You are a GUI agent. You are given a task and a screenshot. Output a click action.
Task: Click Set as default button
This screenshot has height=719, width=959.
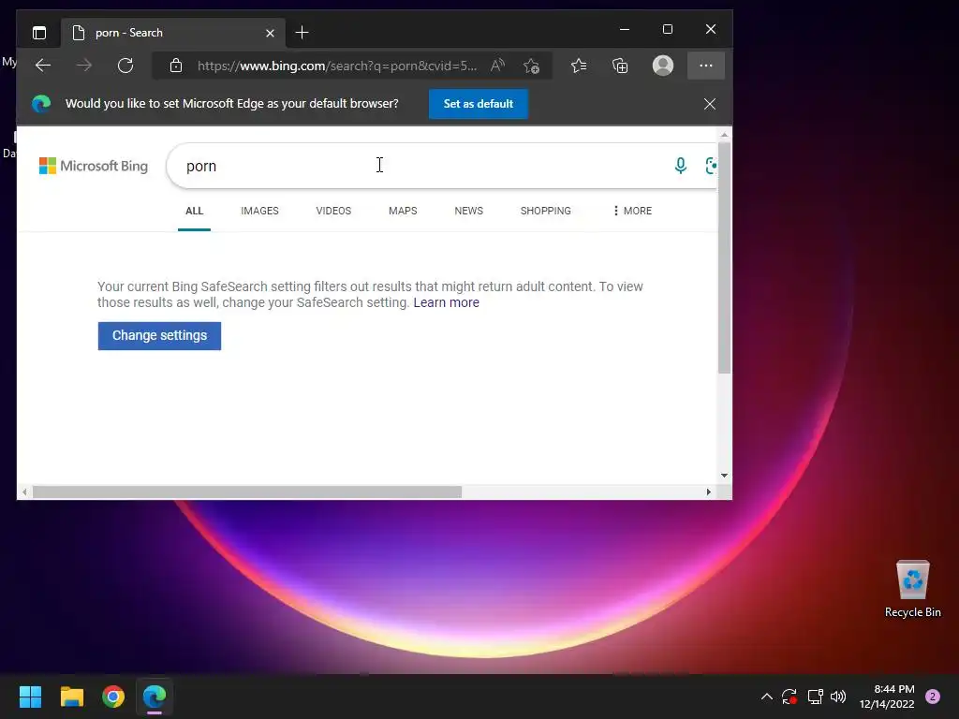pos(479,104)
